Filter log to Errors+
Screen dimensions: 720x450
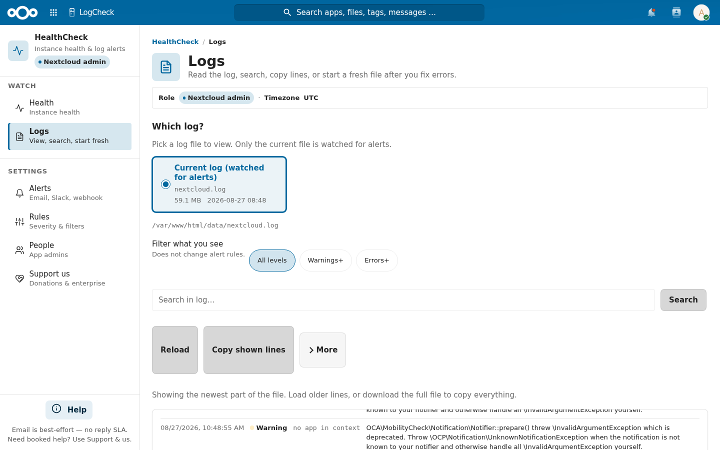pos(377,260)
